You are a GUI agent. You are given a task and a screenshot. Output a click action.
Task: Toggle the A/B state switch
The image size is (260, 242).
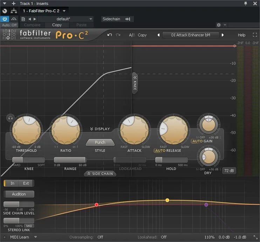pos(132,35)
